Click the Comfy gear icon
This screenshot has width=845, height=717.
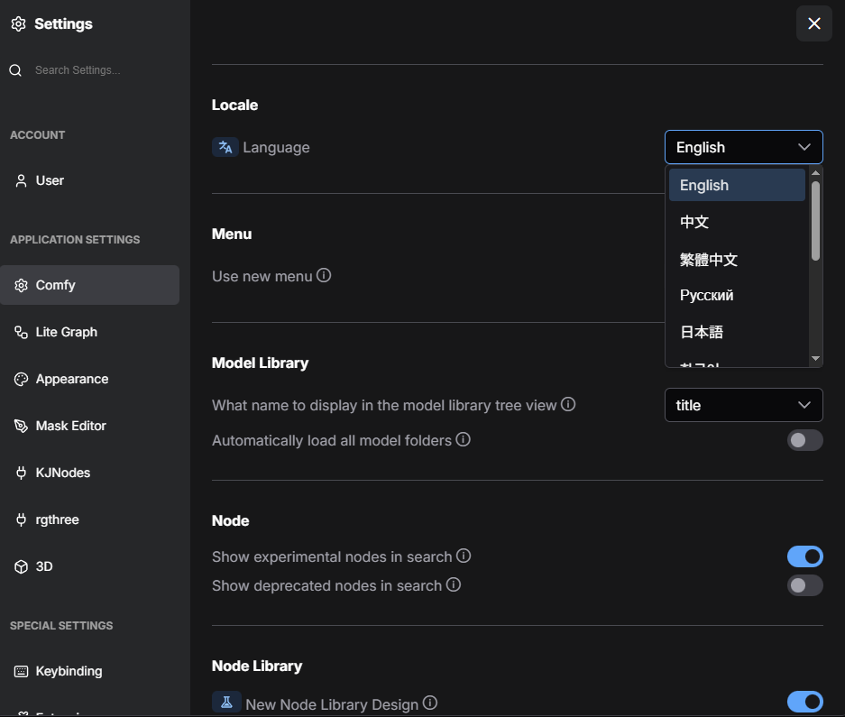point(21,285)
